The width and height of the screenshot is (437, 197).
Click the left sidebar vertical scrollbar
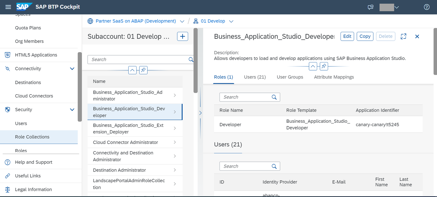pos(80,87)
